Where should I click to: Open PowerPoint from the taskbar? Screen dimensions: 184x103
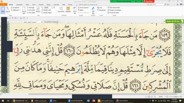[x=94, y=101]
